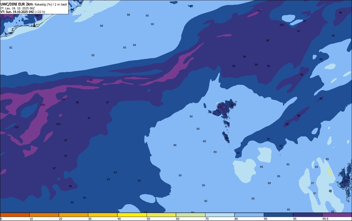Screen dimensions: 352x221
Task: Select the medium blue 90–95 legend swatch
Action: coord(278,215)
